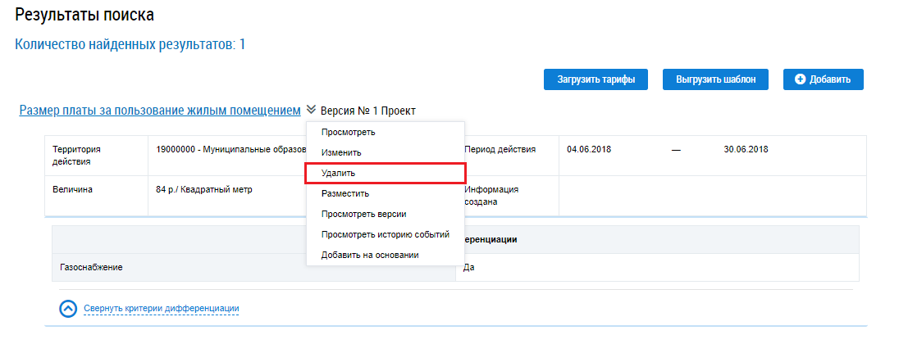Choose Изменить in the dropdown menu
Image resolution: width=899 pixels, height=344 pixels.
click(x=341, y=152)
